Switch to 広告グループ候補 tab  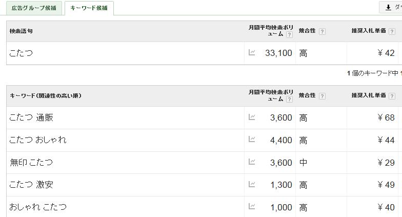pos(34,8)
